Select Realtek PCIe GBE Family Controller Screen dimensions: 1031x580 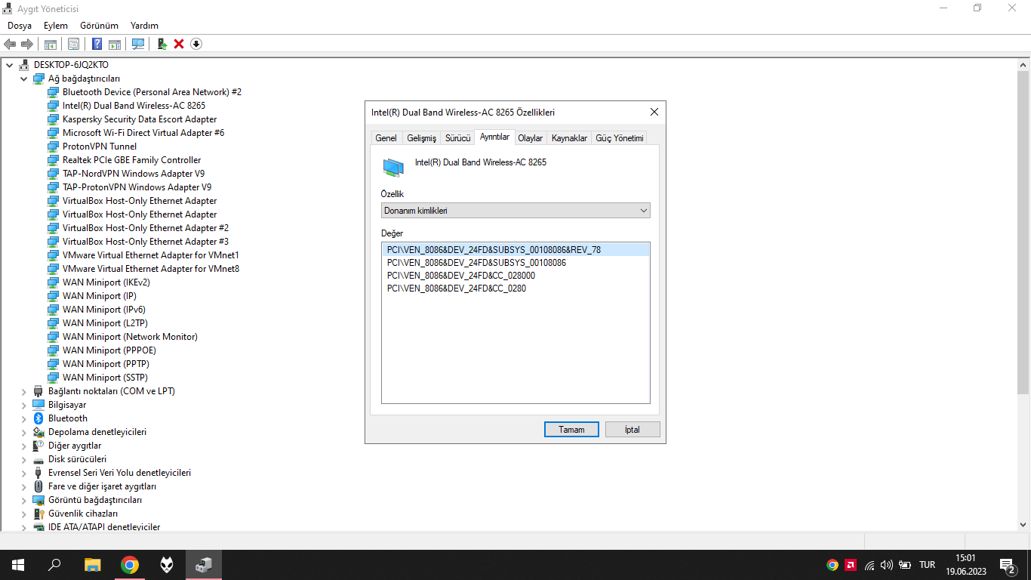click(131, 160)
